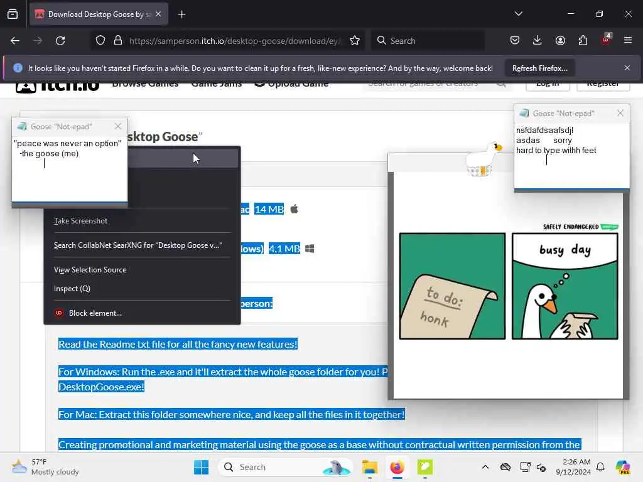Open the green app taskbar icon

point(425,467)
